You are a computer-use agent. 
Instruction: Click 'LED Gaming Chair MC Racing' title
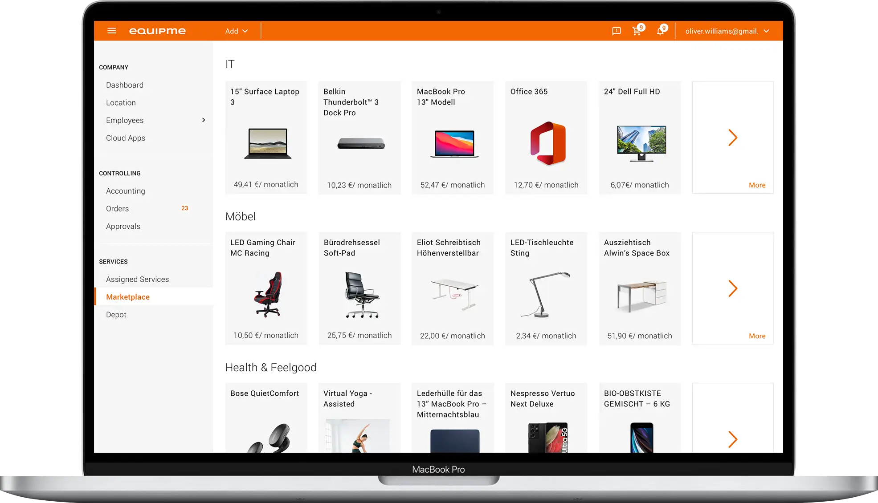tap(263, 247)
